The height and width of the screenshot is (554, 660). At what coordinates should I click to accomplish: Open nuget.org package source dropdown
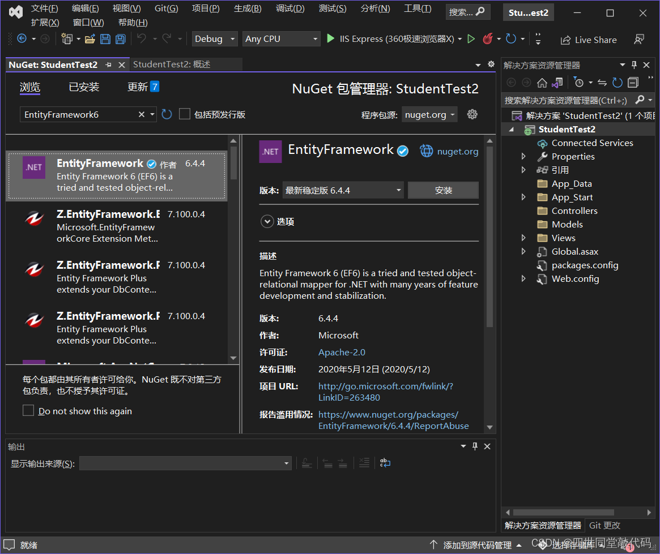(429, 114)
